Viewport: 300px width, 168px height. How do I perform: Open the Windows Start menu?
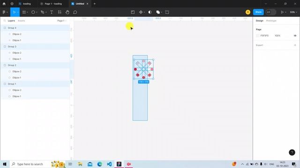click(5, 164)
